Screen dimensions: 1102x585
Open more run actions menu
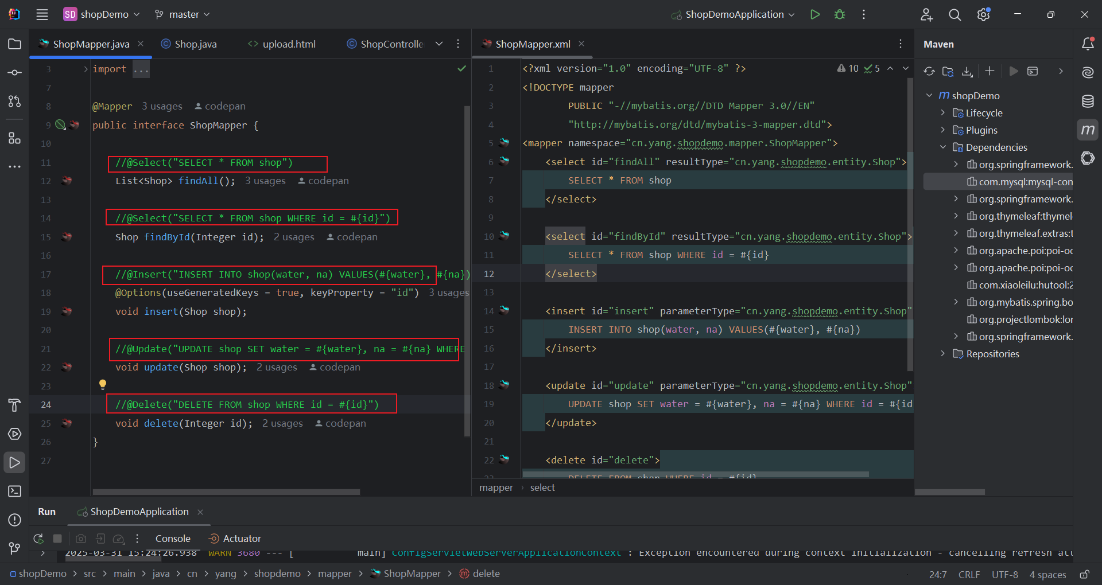tap(864, 14)
